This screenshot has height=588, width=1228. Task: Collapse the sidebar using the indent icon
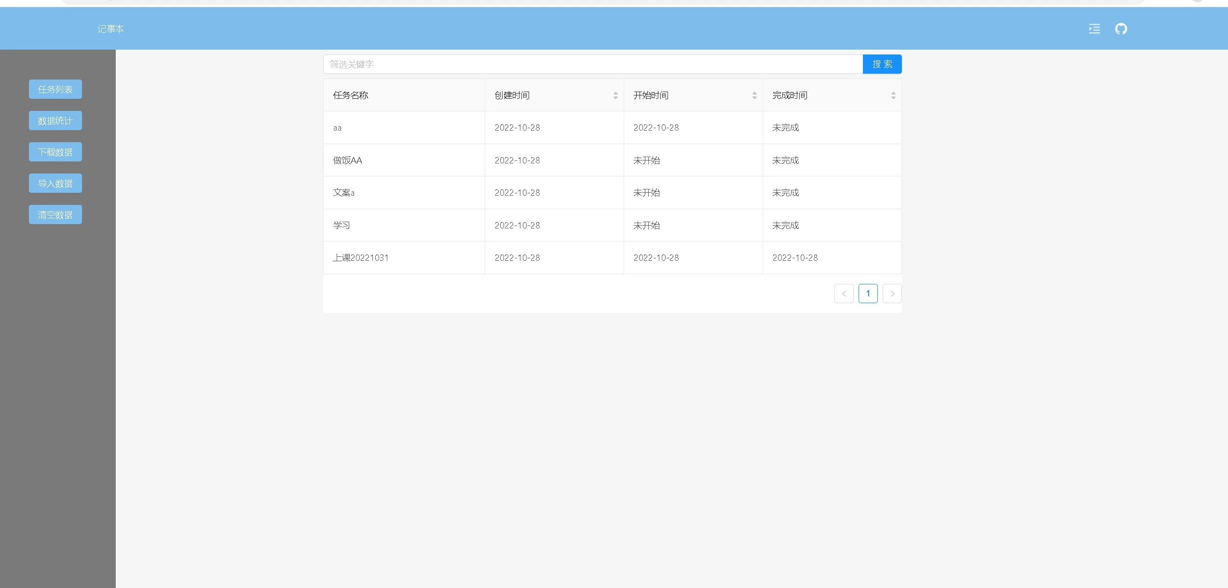1094,28
